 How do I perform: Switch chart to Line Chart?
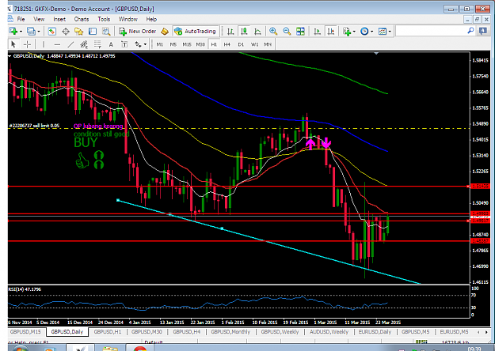[257, 31]
